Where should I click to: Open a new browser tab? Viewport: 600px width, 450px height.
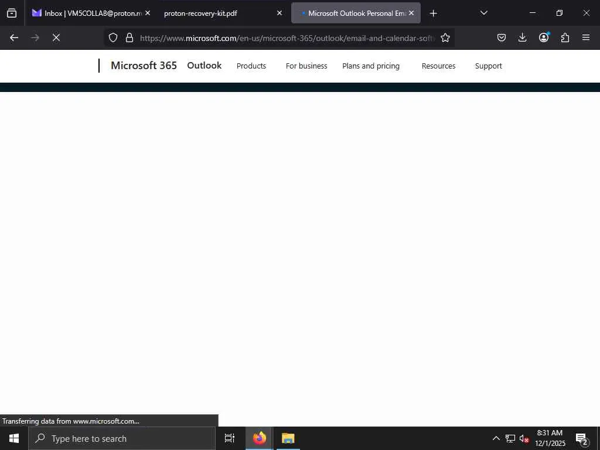click(433, 13)
